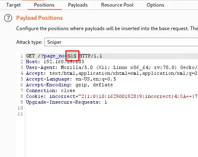Open the Payload Positions help icon
Viewport: 198px width, 157px height.
[x=8, y=18]
